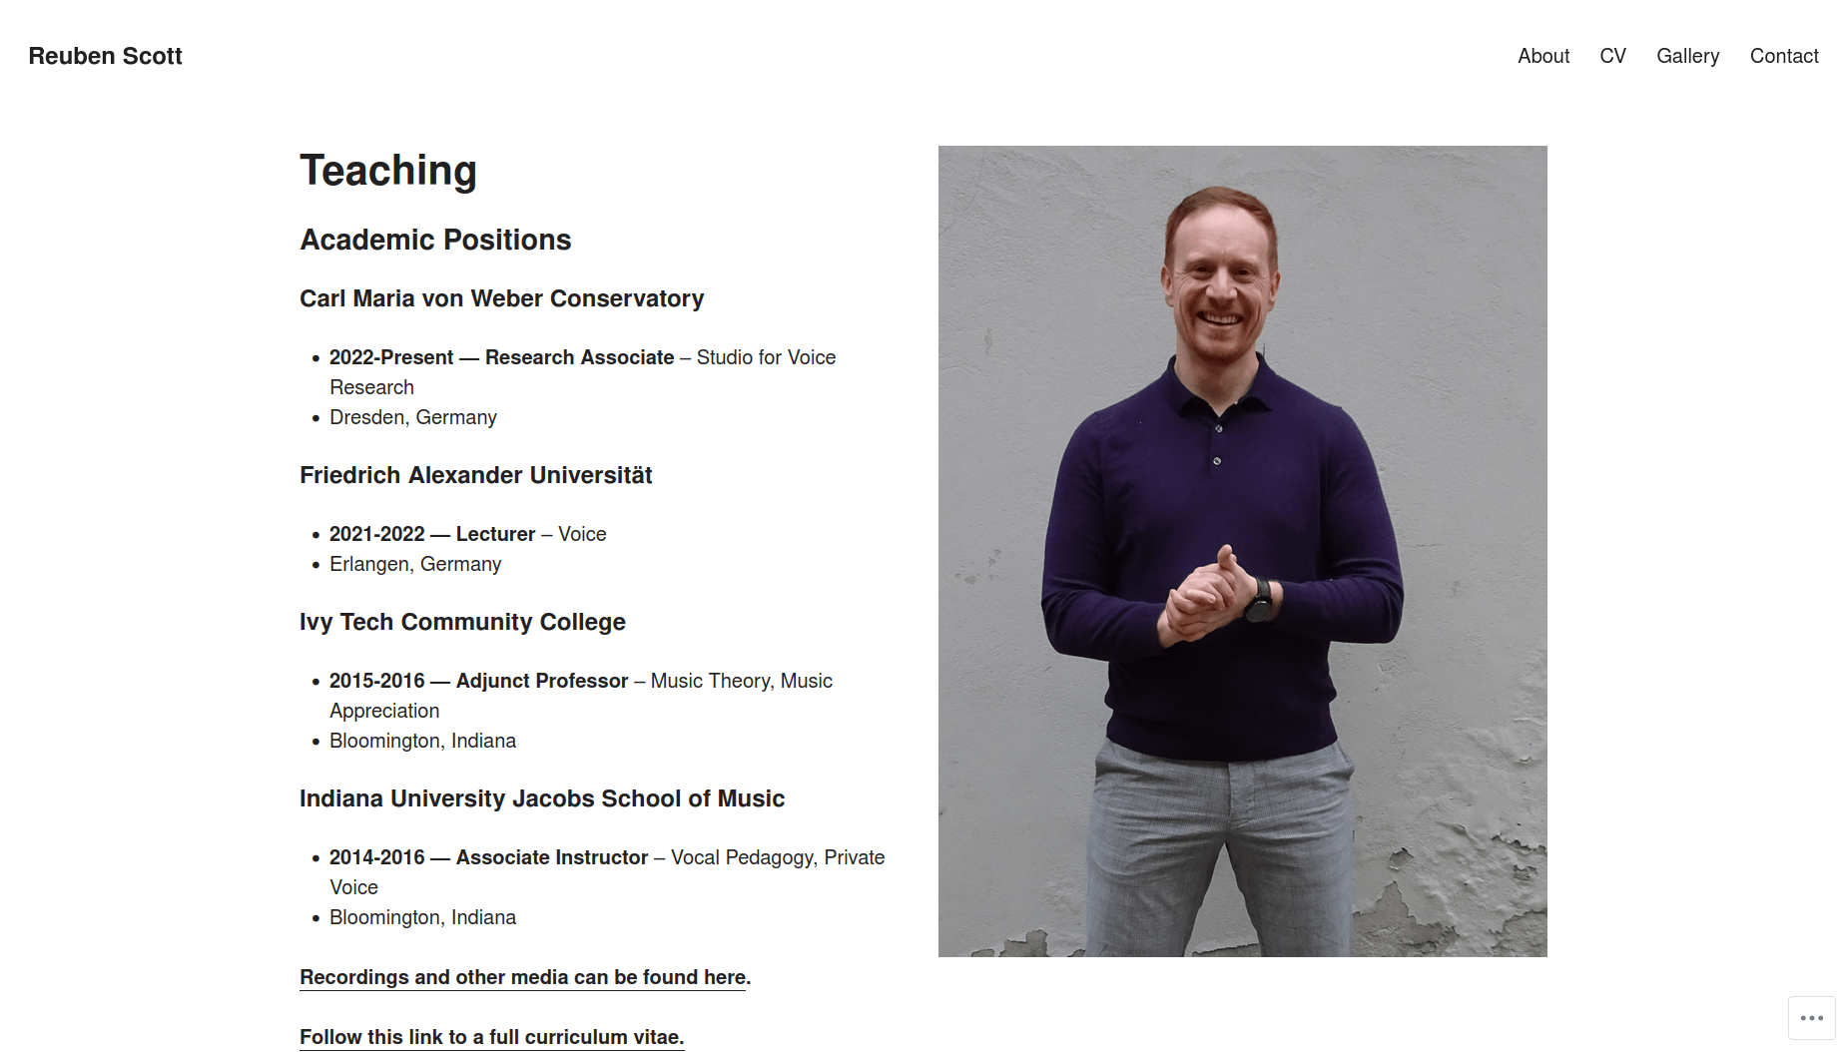The image size is (1845, 1052).
Task: Open the recordings and other media link
Action: pos(523,977)
